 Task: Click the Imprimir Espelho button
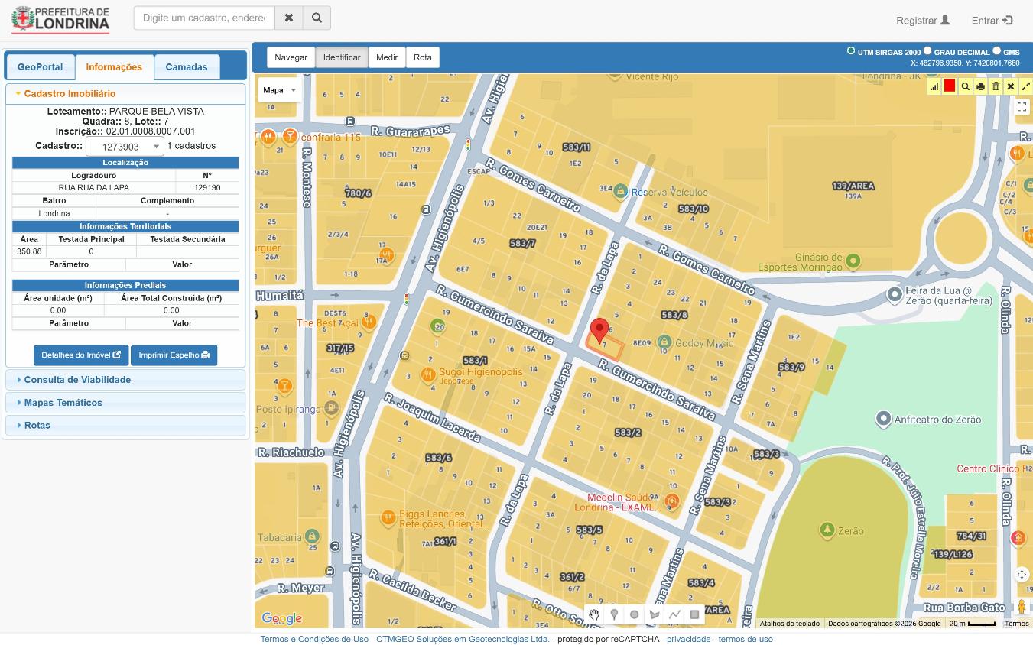point(174,355)
